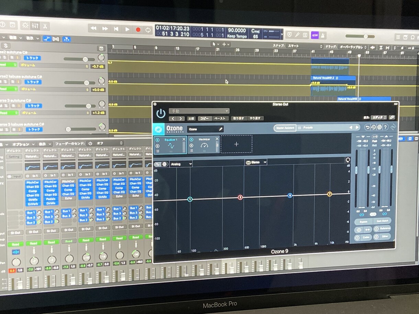Open the pointer tool menu above the ruler
This screenshot has width=419, height=314.
pos(215,44)
